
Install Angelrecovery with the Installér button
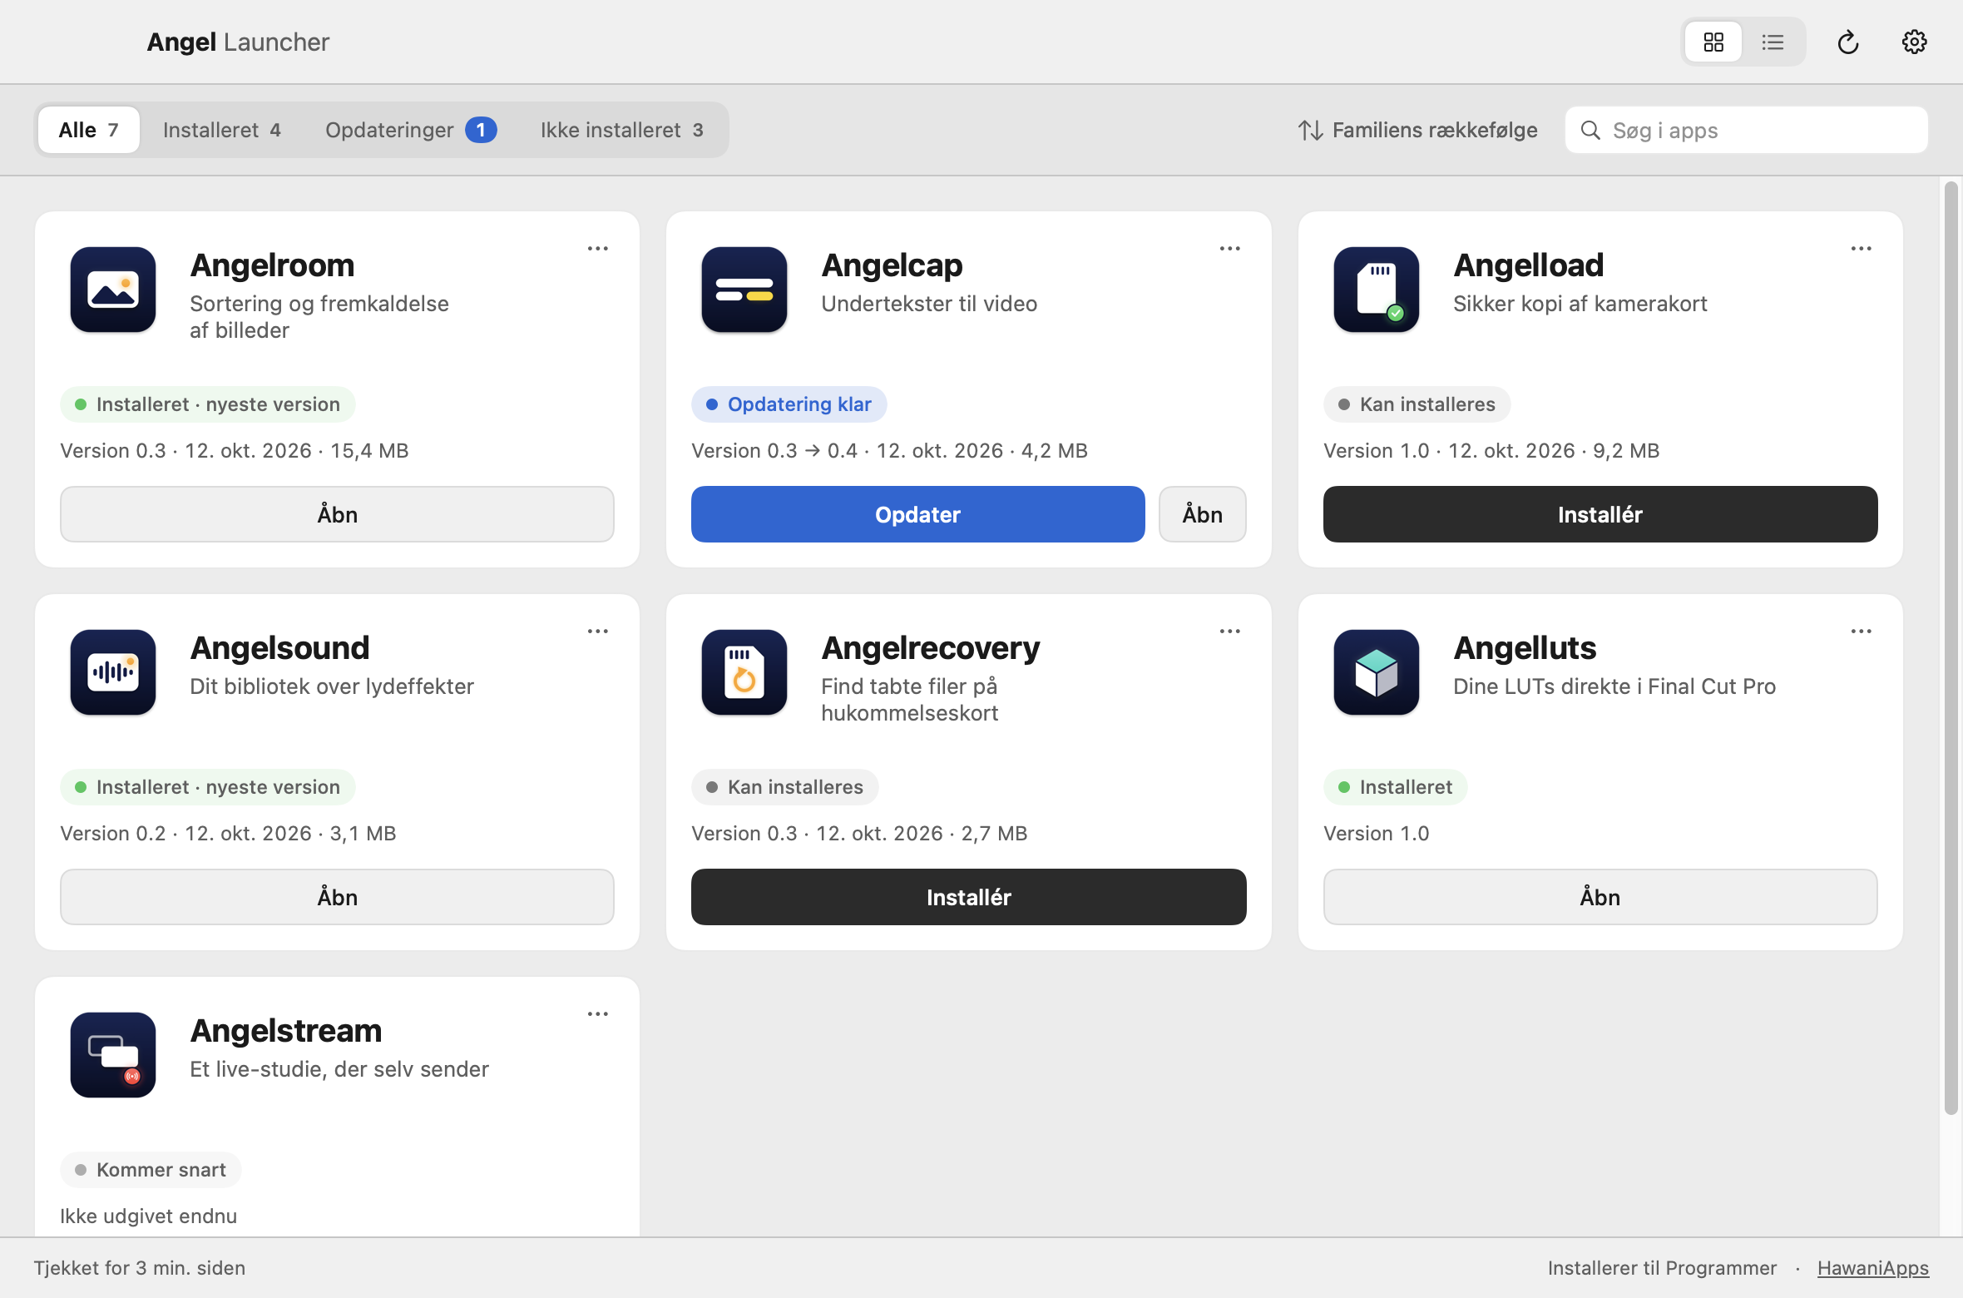click(969, 897)
